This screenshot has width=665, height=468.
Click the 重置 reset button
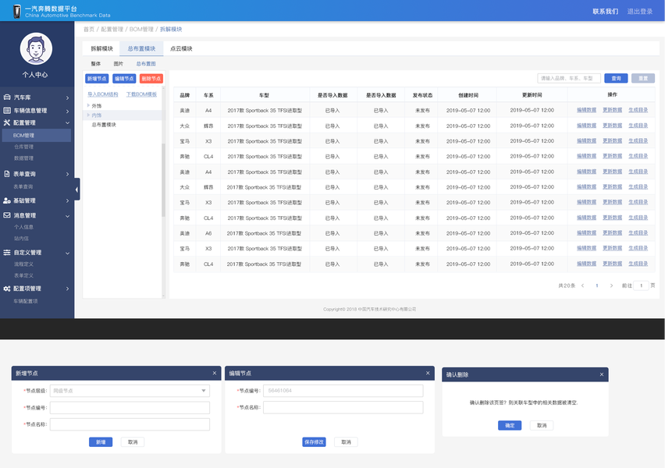tap(643, 79)
